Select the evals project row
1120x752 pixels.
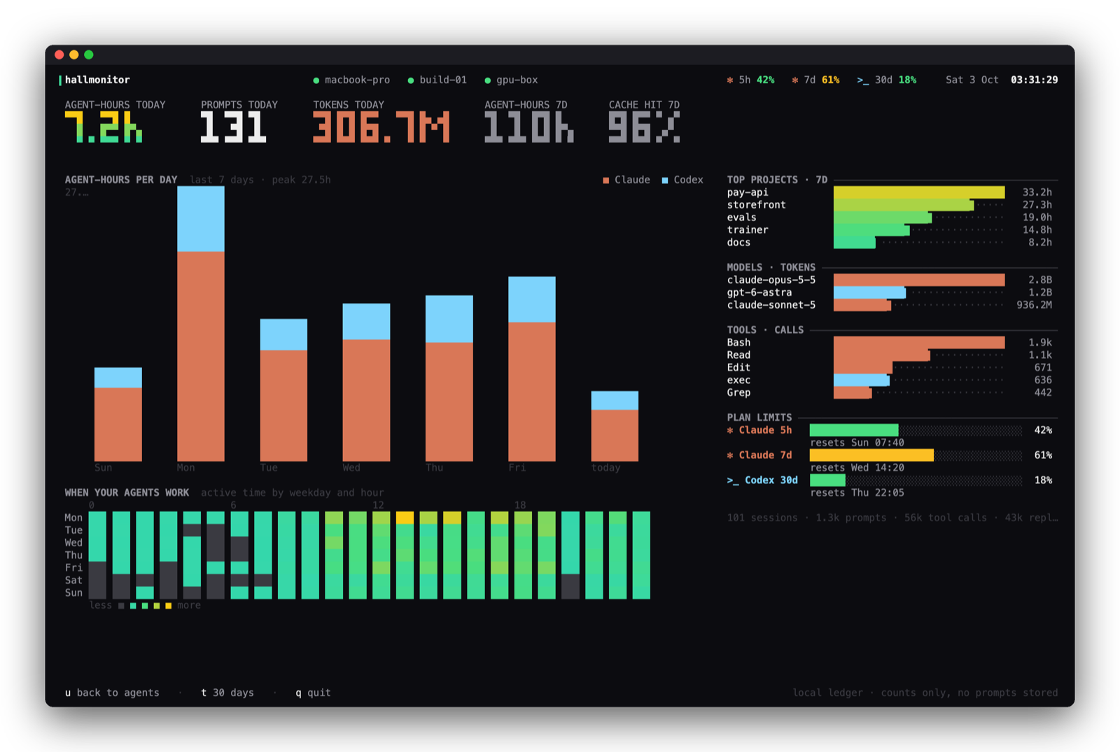coord(890,218)
